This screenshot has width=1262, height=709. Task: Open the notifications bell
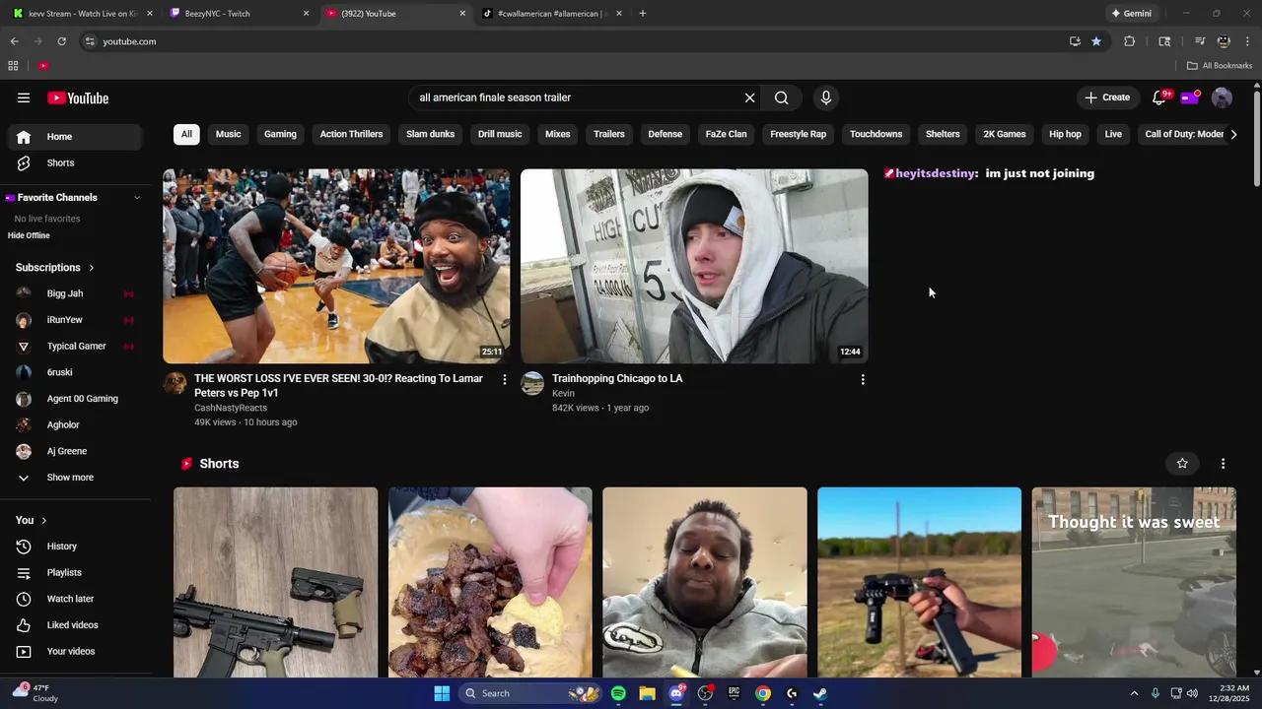click(x=1159, y=97)
